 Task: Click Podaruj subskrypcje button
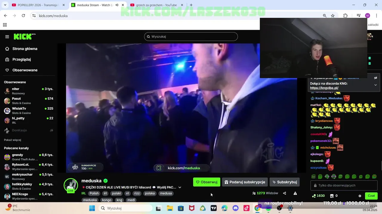coord(245,182)
